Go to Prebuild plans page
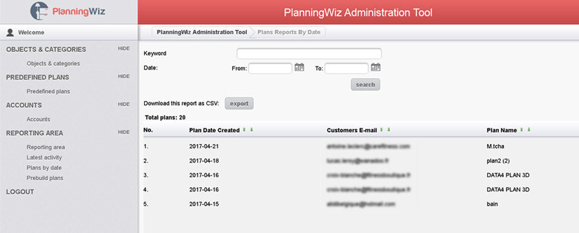This screenshot has width=579, height=233. (44, 178)
